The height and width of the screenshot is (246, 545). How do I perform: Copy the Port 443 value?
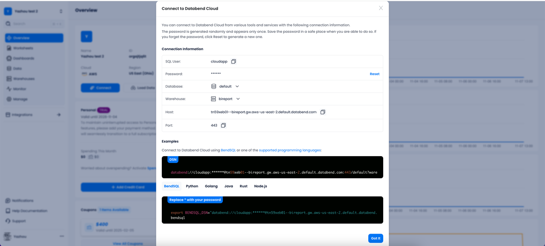[x=223, y=126]
